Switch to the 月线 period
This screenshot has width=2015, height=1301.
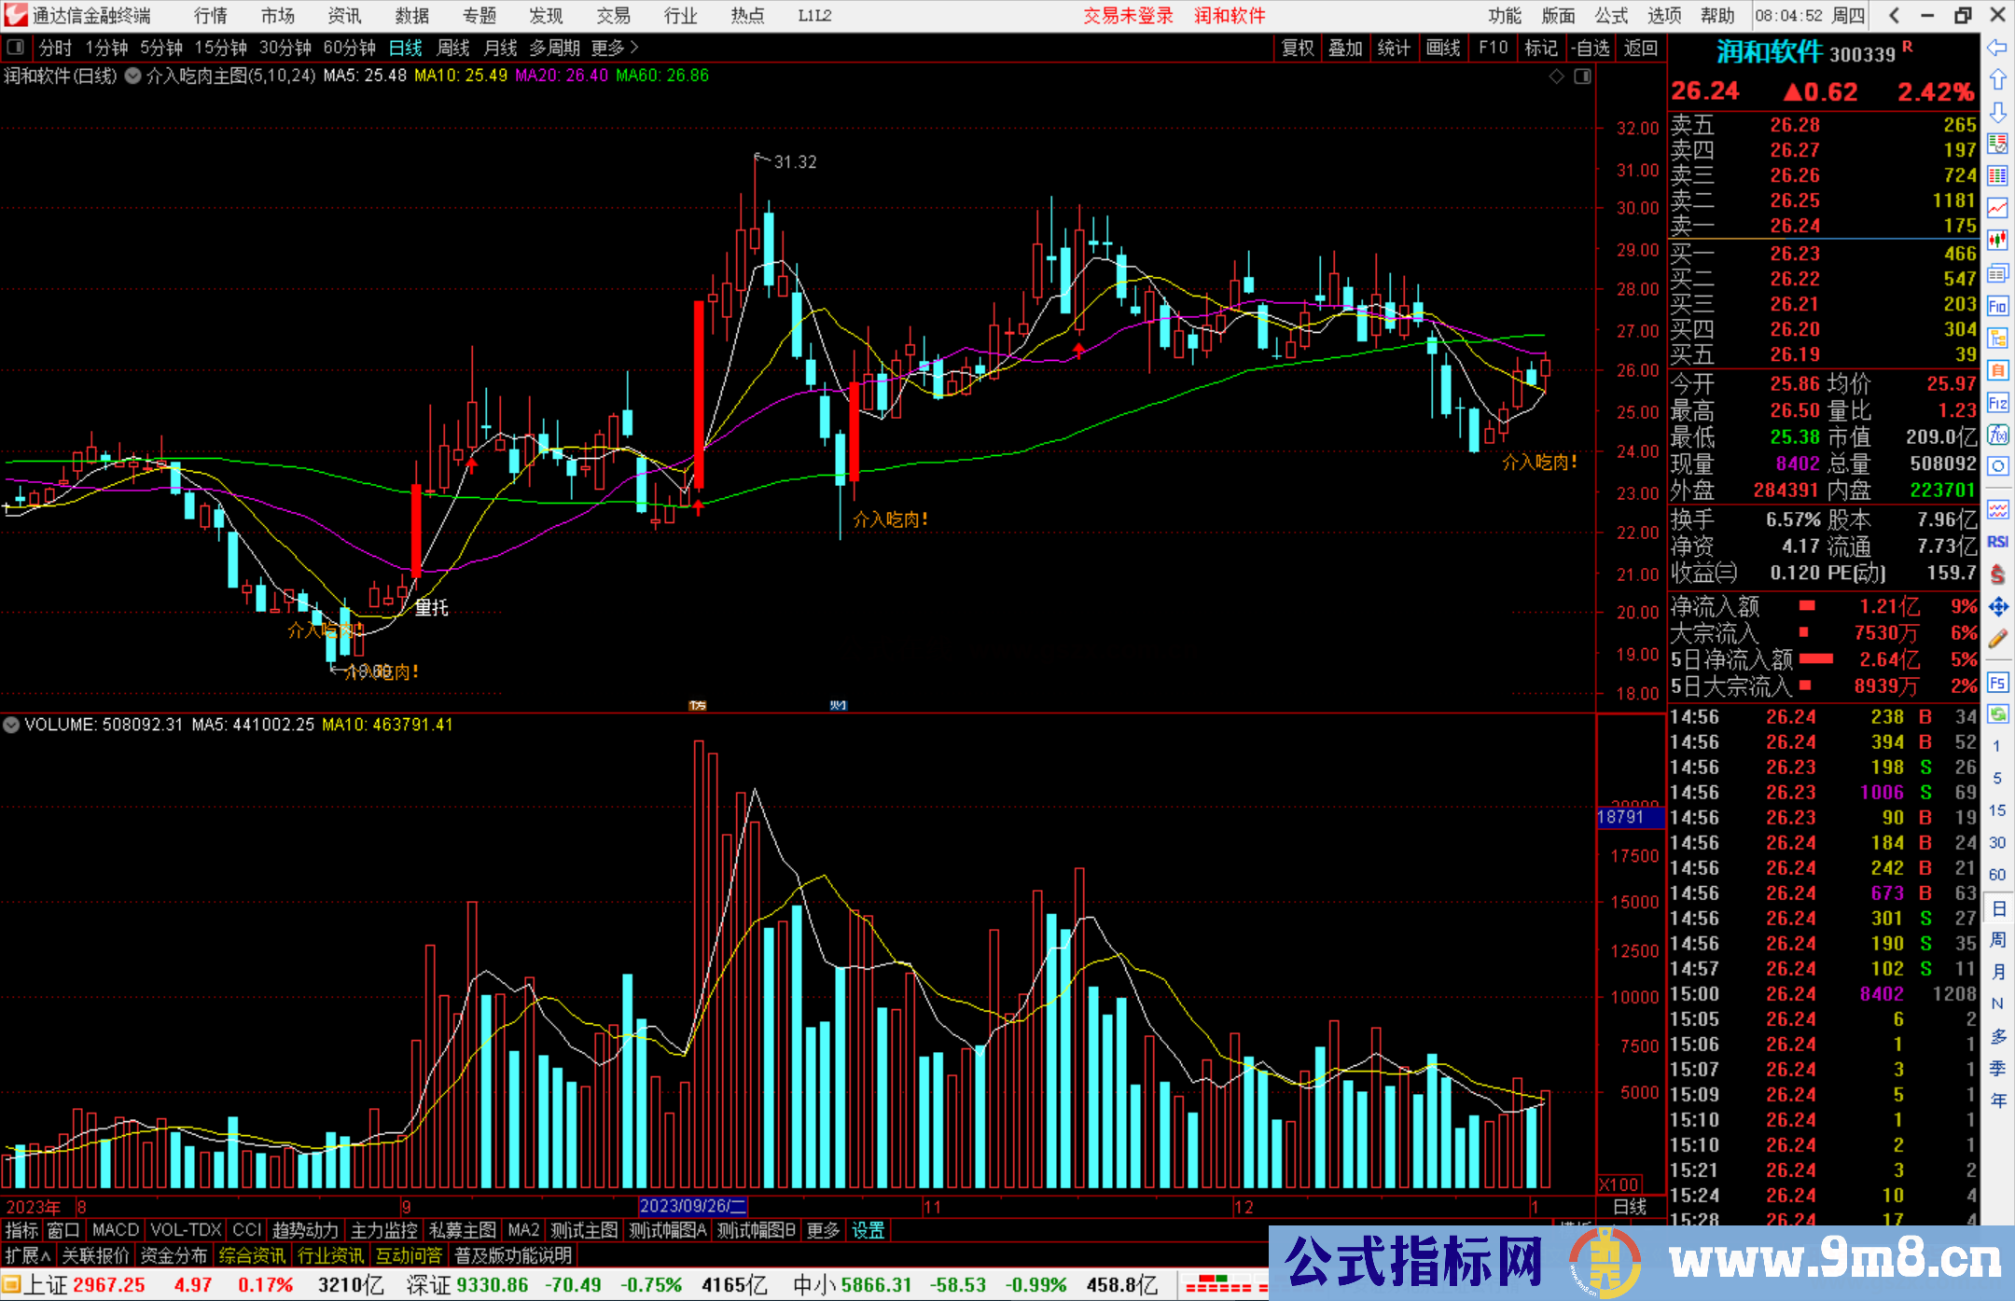pyautogui.click(x=500, y=48)
